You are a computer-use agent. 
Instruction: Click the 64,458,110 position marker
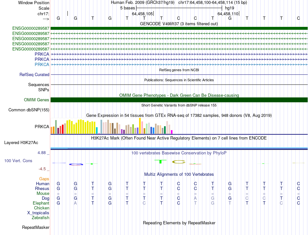(x=228, y=14)
